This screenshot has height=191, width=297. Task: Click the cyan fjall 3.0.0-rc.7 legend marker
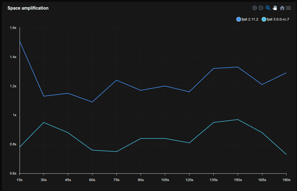264,20
